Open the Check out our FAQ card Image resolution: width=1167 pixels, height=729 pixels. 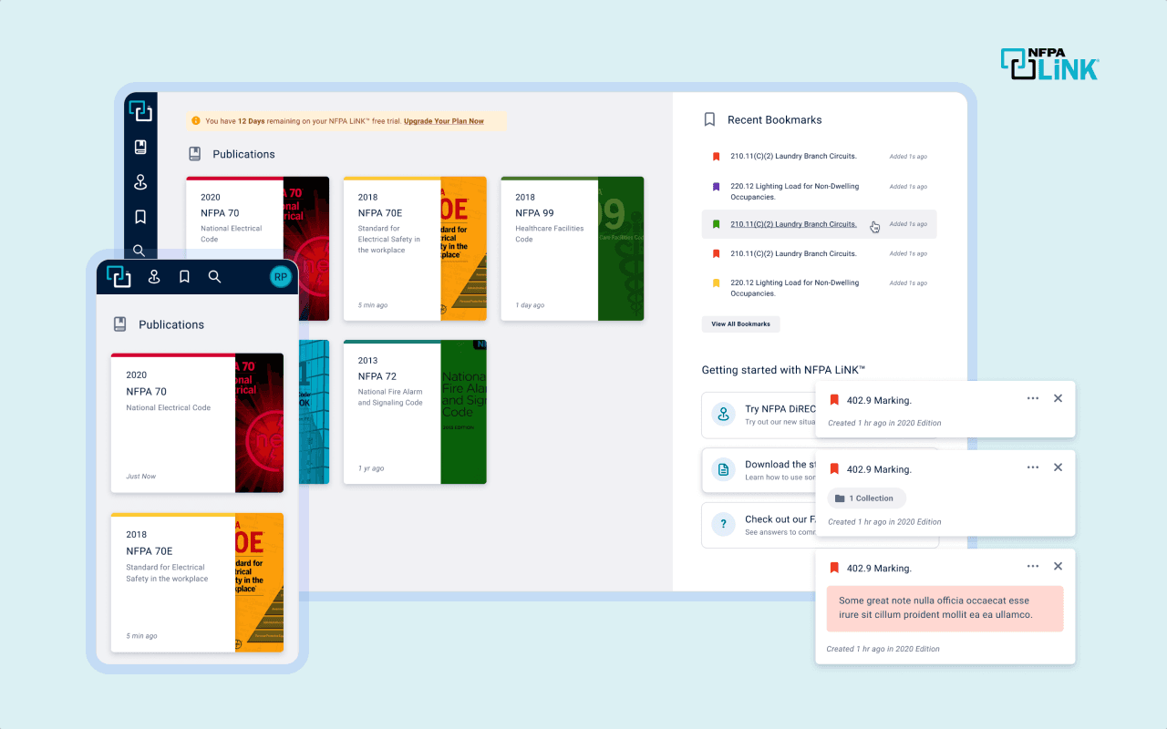pyautogui.click(x=759, y=525)
